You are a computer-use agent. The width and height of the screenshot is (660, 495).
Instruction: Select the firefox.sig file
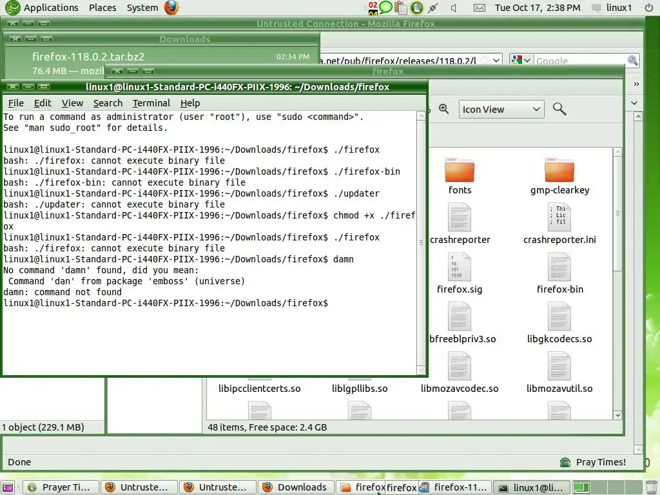click(x=460, y=273)
